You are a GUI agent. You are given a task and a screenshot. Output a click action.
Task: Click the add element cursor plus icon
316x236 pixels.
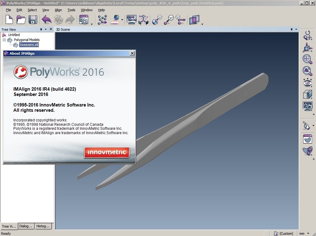click(x=308, y=151)
